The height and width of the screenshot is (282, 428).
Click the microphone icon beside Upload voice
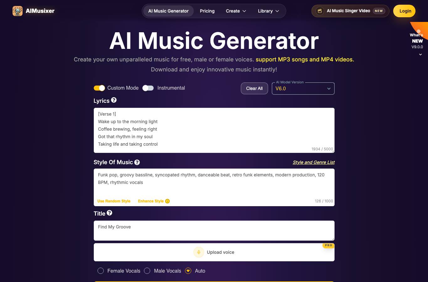(x=199, y=252)
